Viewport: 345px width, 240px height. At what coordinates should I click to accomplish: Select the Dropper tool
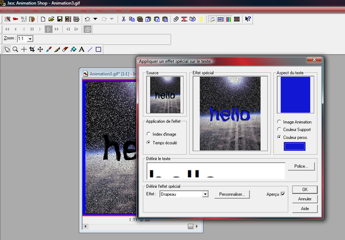pyautogui.click(x=49, y=49)
